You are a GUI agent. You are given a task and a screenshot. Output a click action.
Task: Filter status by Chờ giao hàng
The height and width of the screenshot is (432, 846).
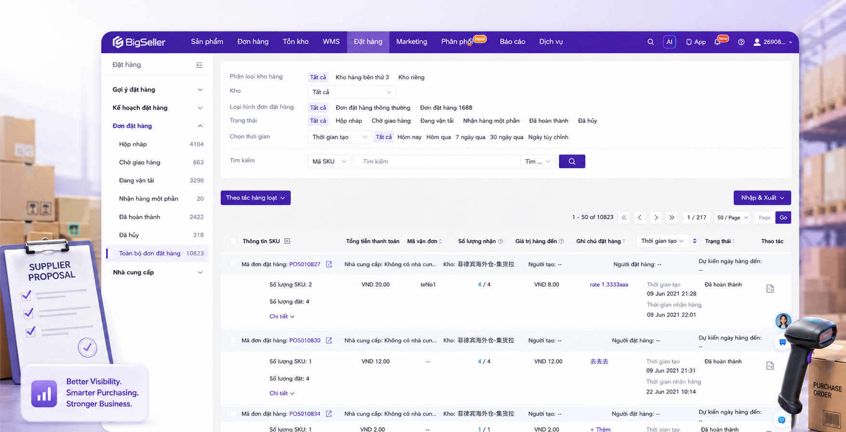391,121
